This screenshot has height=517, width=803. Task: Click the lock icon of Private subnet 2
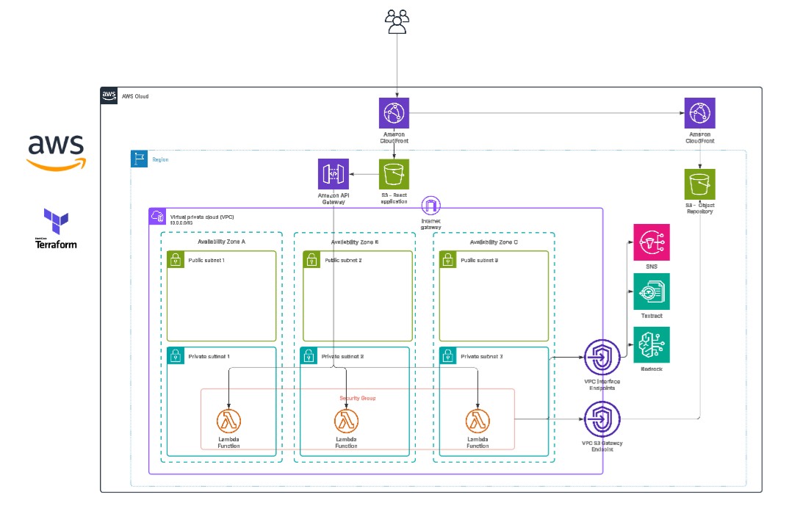(x=309, y=355)
